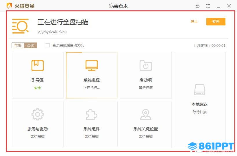The width and height of the screenshot is (237, 156).
Task: Click the 系统进程 scan progress bar
Action: 74,52
